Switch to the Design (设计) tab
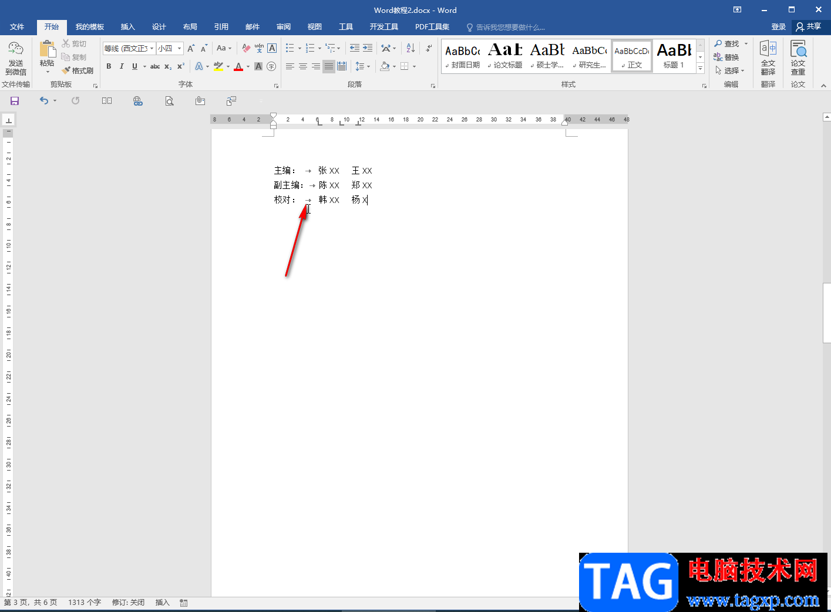The image size is (831, 612). pyautogui.click(x=159, y=27)
